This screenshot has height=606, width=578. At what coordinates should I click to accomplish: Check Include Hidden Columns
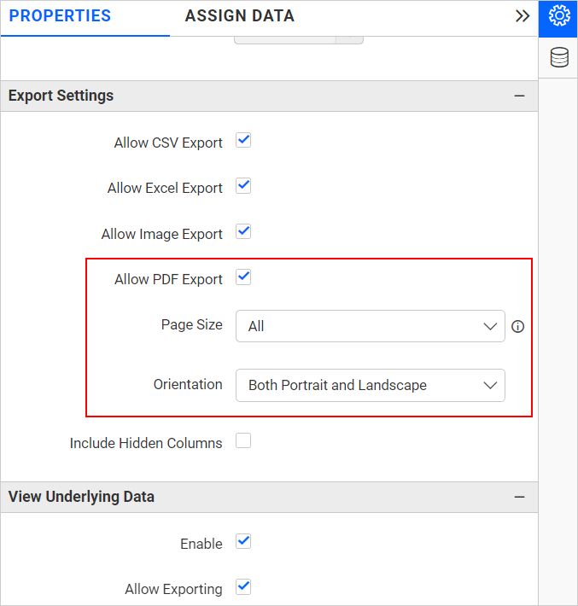pyautogui.click(x=243, y=441)
